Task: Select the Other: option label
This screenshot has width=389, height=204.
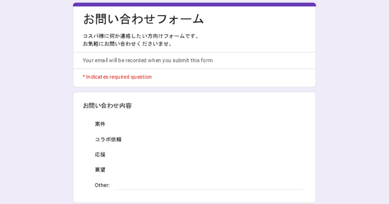Action: (102, 185)
